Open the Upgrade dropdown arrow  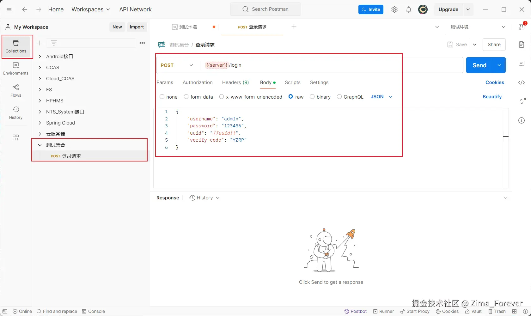pyautogui.click(x=468, y=9)
